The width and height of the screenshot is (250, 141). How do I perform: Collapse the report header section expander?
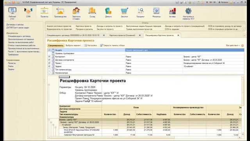[x=49, y=85]
